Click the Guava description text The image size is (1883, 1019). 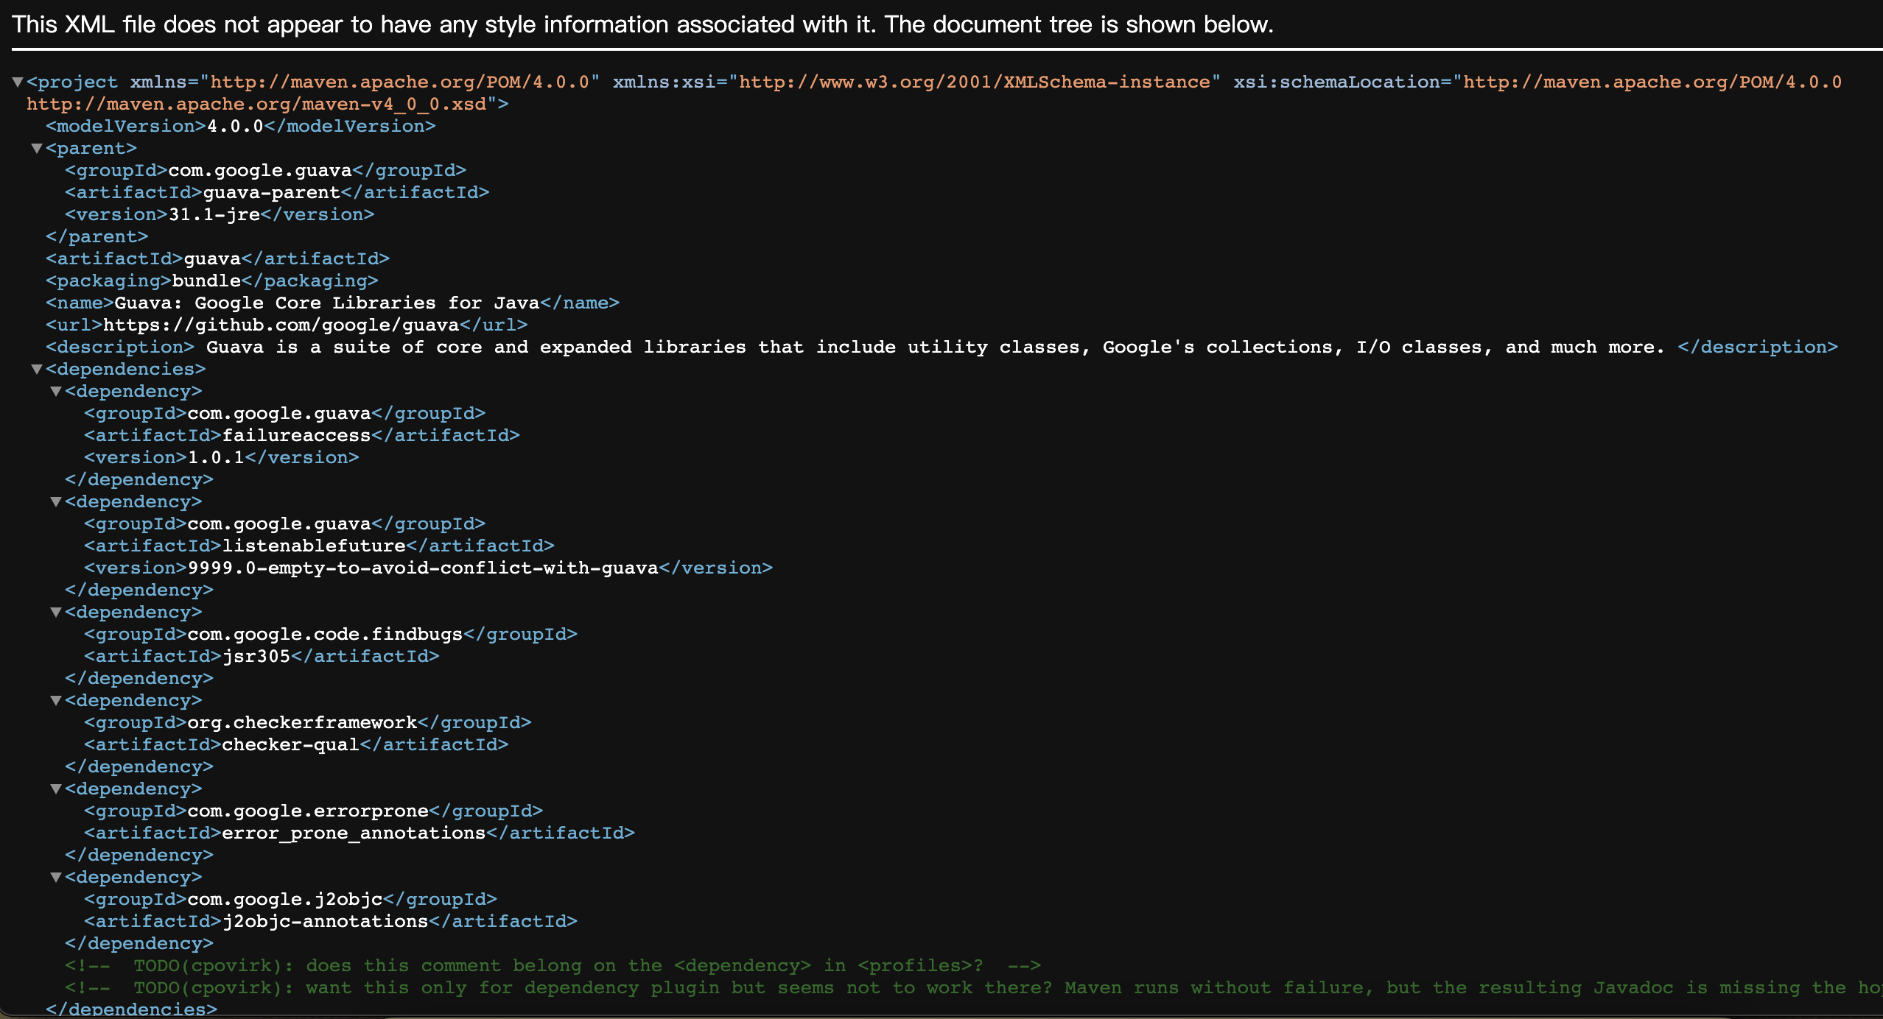coord(934,347)
